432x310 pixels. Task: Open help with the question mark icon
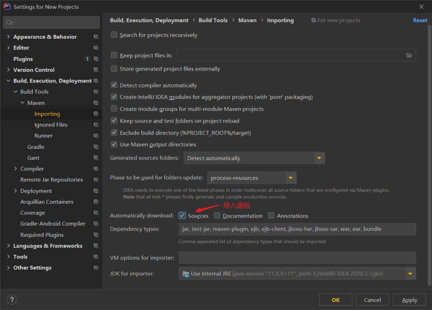pyautogui.click(x=12, y=300)
